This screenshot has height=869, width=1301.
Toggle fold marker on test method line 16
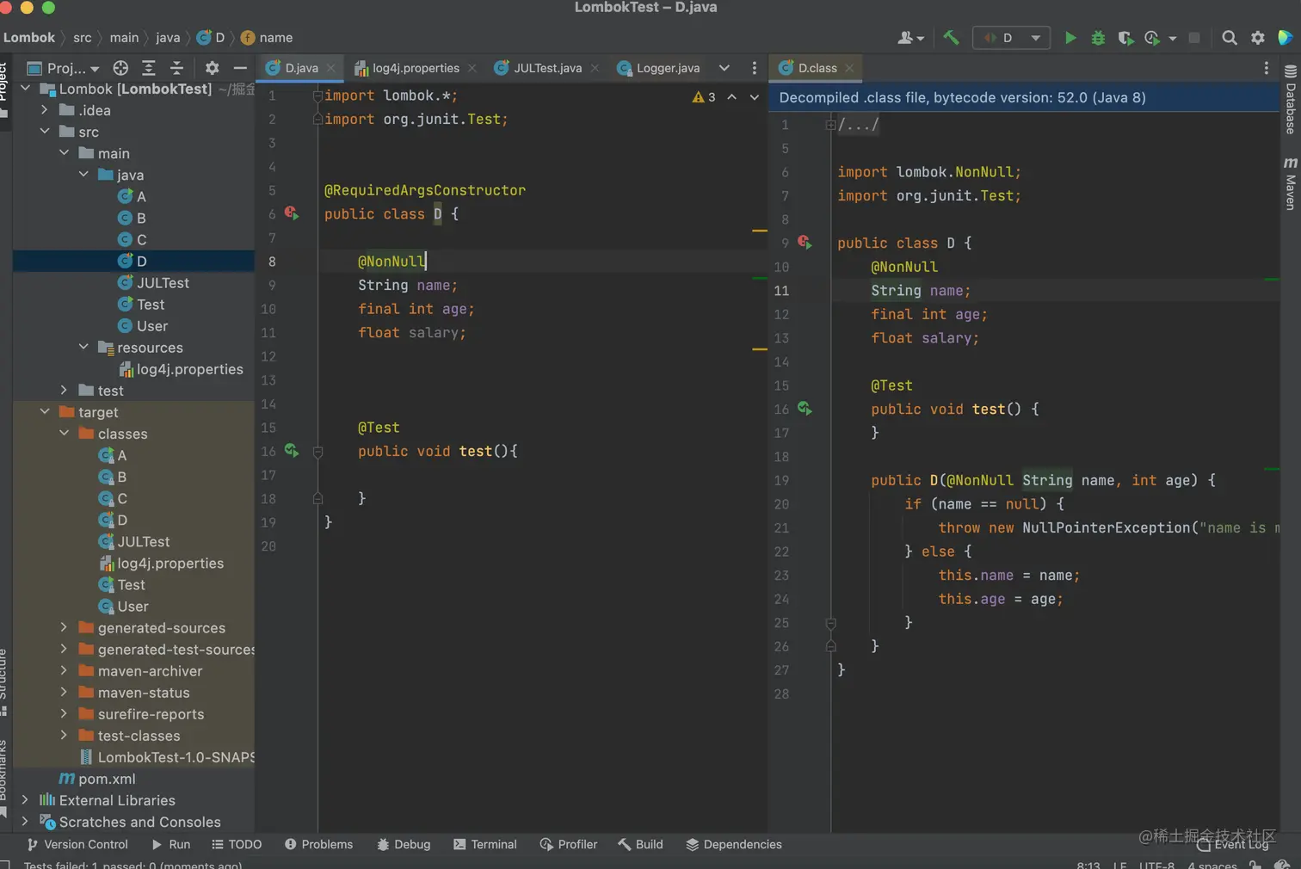[318, 452]
